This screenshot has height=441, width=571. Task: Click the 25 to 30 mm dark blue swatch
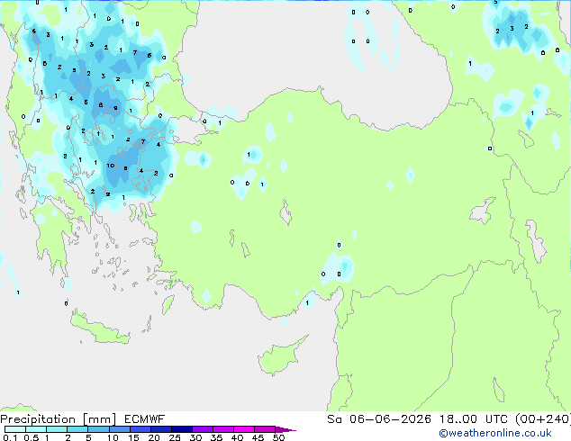pos(182,429)
